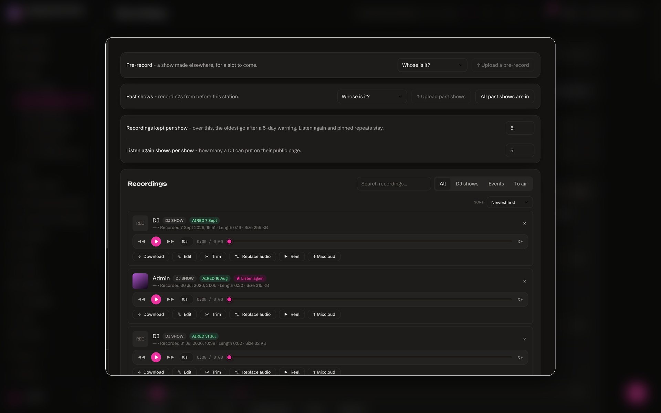Change the 10s skip interval on 7 Sept recording
Screen dimensions: 661x413
[x=186, y=242]
